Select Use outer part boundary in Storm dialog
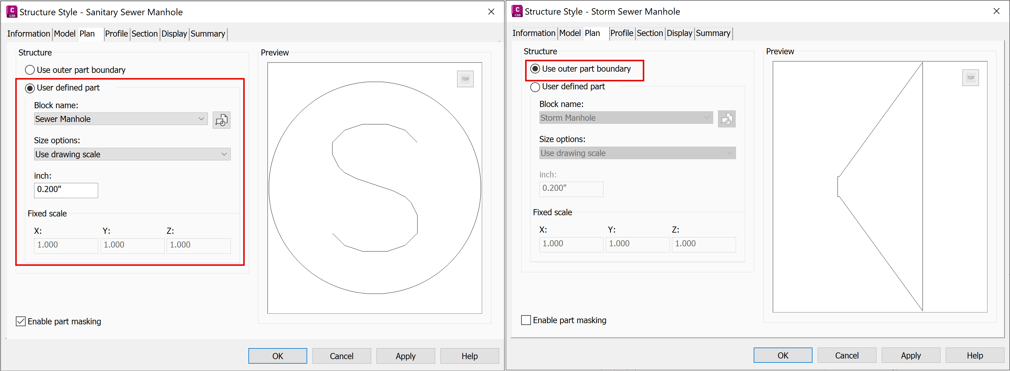The image size is (1010, 371). [581, 69]
